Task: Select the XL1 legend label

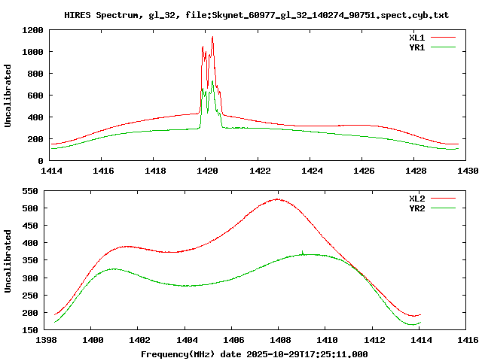Action: pos(416,38)
